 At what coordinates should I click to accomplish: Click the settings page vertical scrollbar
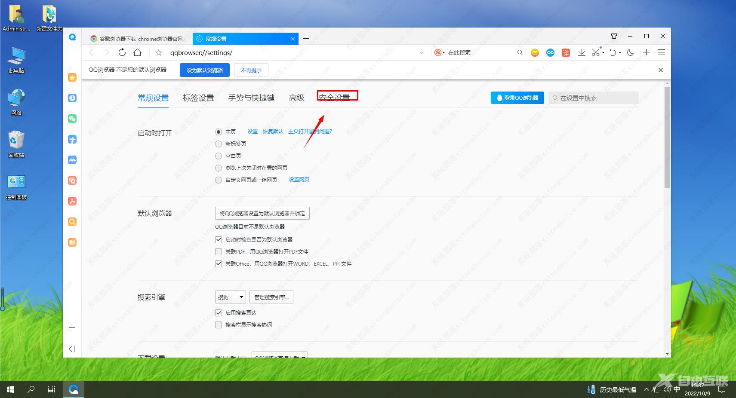click(667, 138)
